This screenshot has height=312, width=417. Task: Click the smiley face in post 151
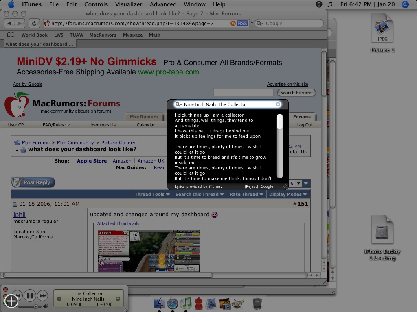(215, 214)
